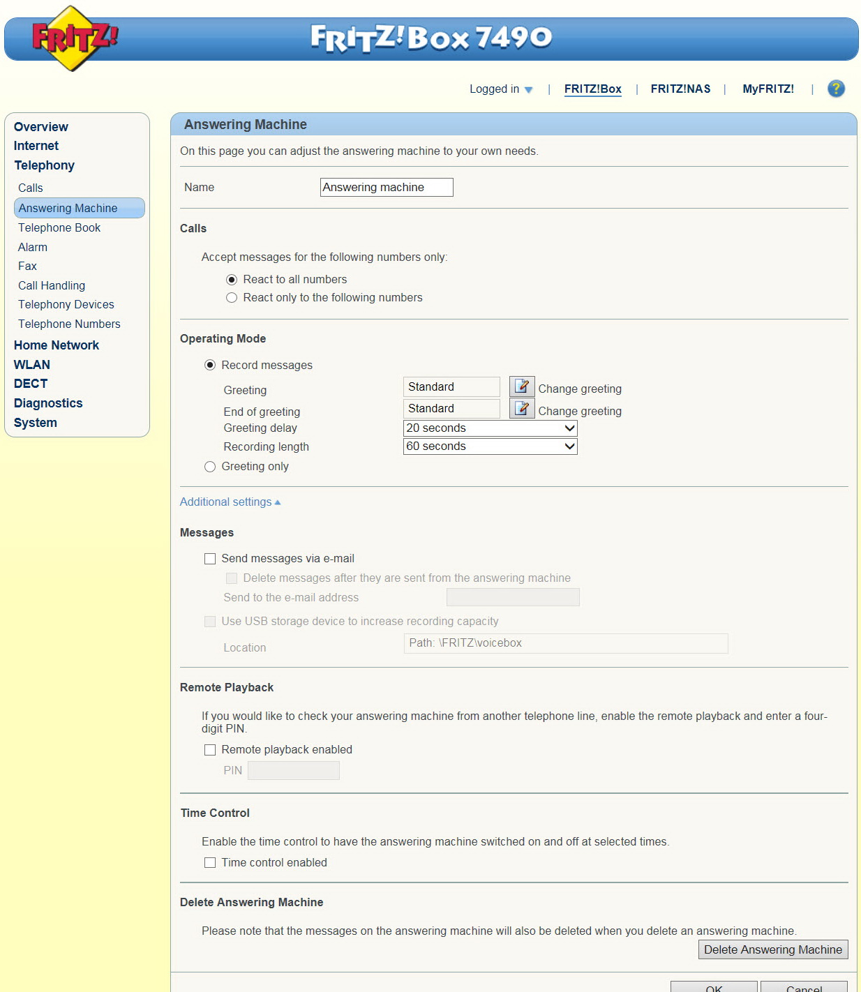Open the help question mark icon

[836, 89]
